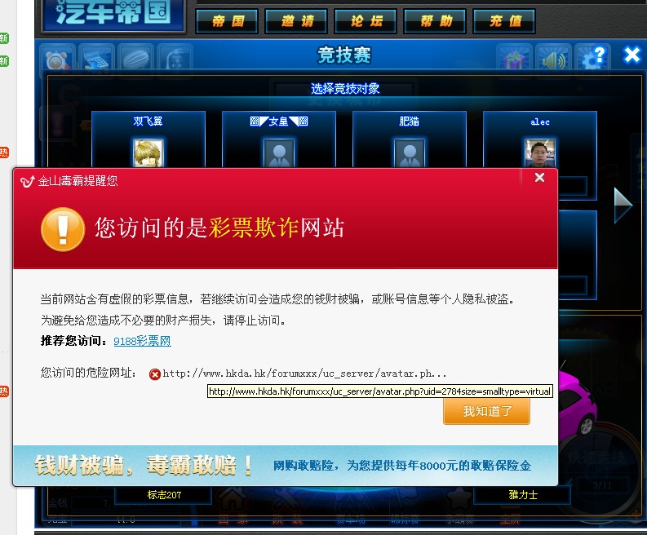
Task: Click the 汽车帝国 game logo
Action: (x=113, y=14)
